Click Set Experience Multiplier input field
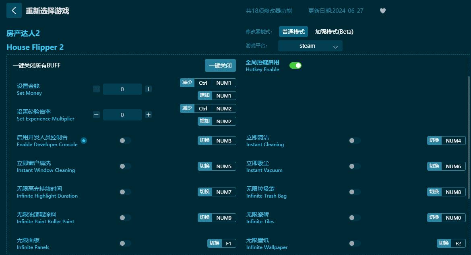Screen dimensions: 471x255 [x=122, y=115]
